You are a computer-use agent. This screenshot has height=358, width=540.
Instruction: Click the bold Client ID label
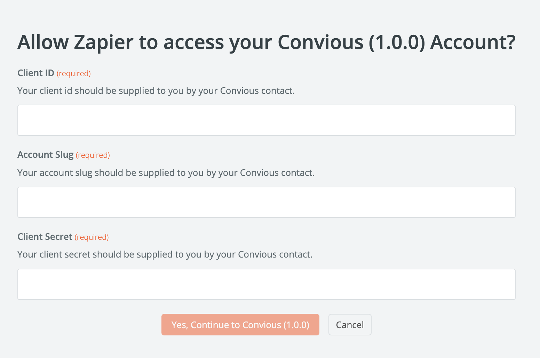tap(36, 73)
